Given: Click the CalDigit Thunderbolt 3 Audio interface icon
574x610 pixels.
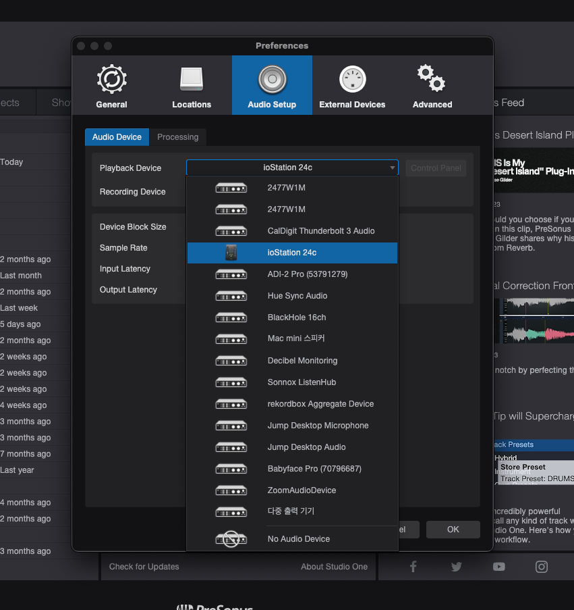Looking at the screenshot, I should coord(231,231).
